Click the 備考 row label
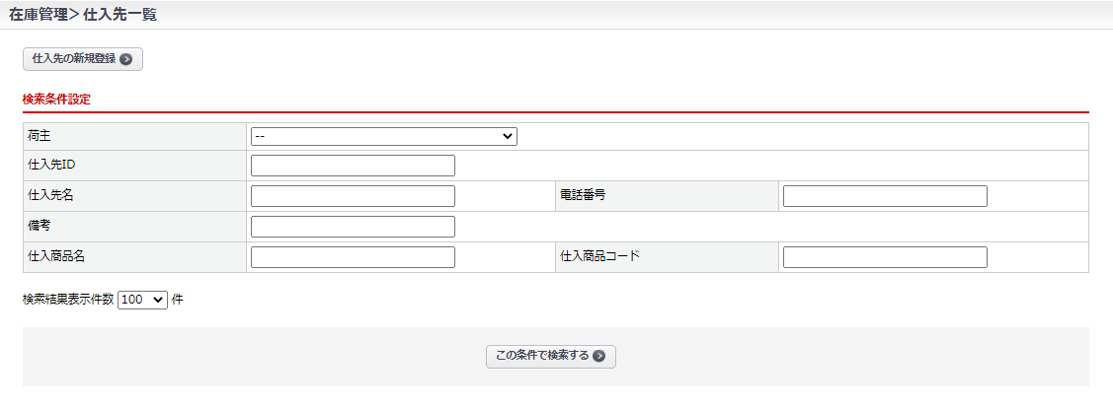 coord(40,226)
